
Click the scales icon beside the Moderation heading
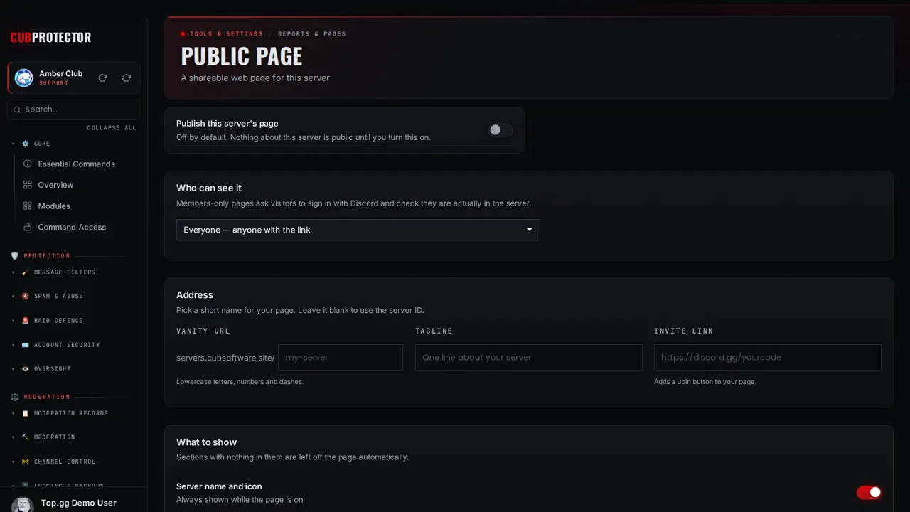point(15,397)
